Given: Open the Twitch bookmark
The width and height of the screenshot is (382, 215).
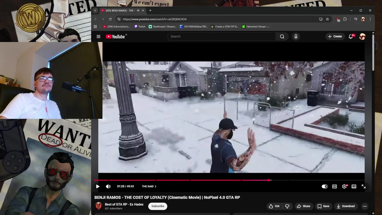Looking at the screenshot, I should pos(140,27).
